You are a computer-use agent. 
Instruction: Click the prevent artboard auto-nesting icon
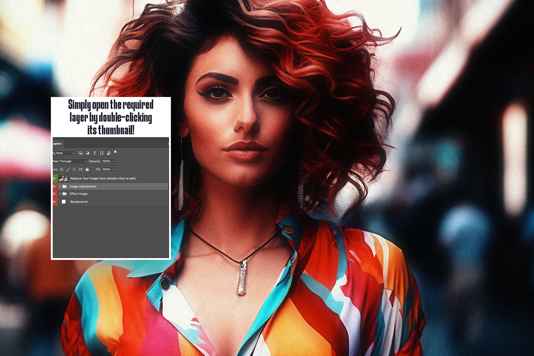(x=81, y=170)
